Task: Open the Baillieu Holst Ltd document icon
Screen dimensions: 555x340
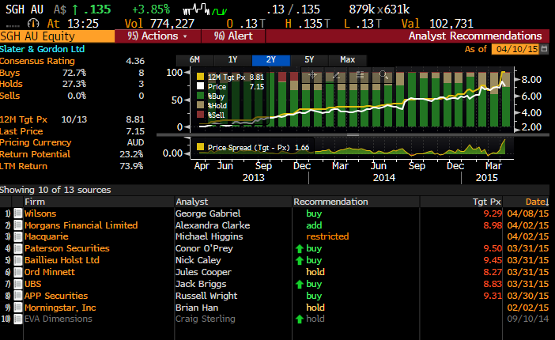Action: click(17, 260)
